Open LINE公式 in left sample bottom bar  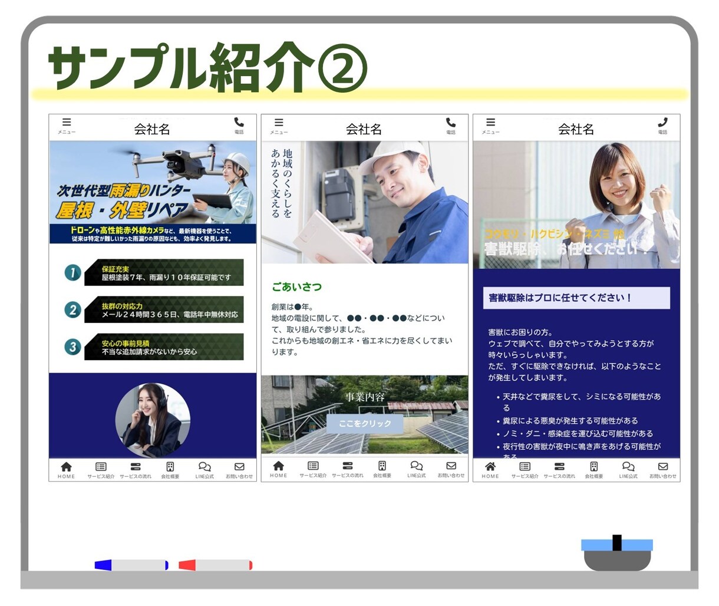click(x=205, y=470)
